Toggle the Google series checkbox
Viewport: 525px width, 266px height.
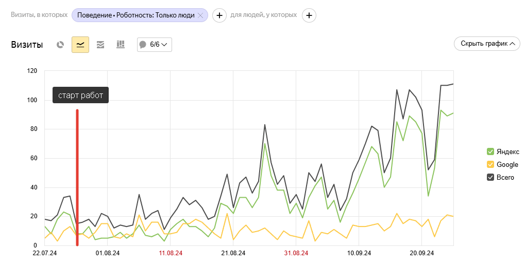pyautogui.click(x=490, y=165)
